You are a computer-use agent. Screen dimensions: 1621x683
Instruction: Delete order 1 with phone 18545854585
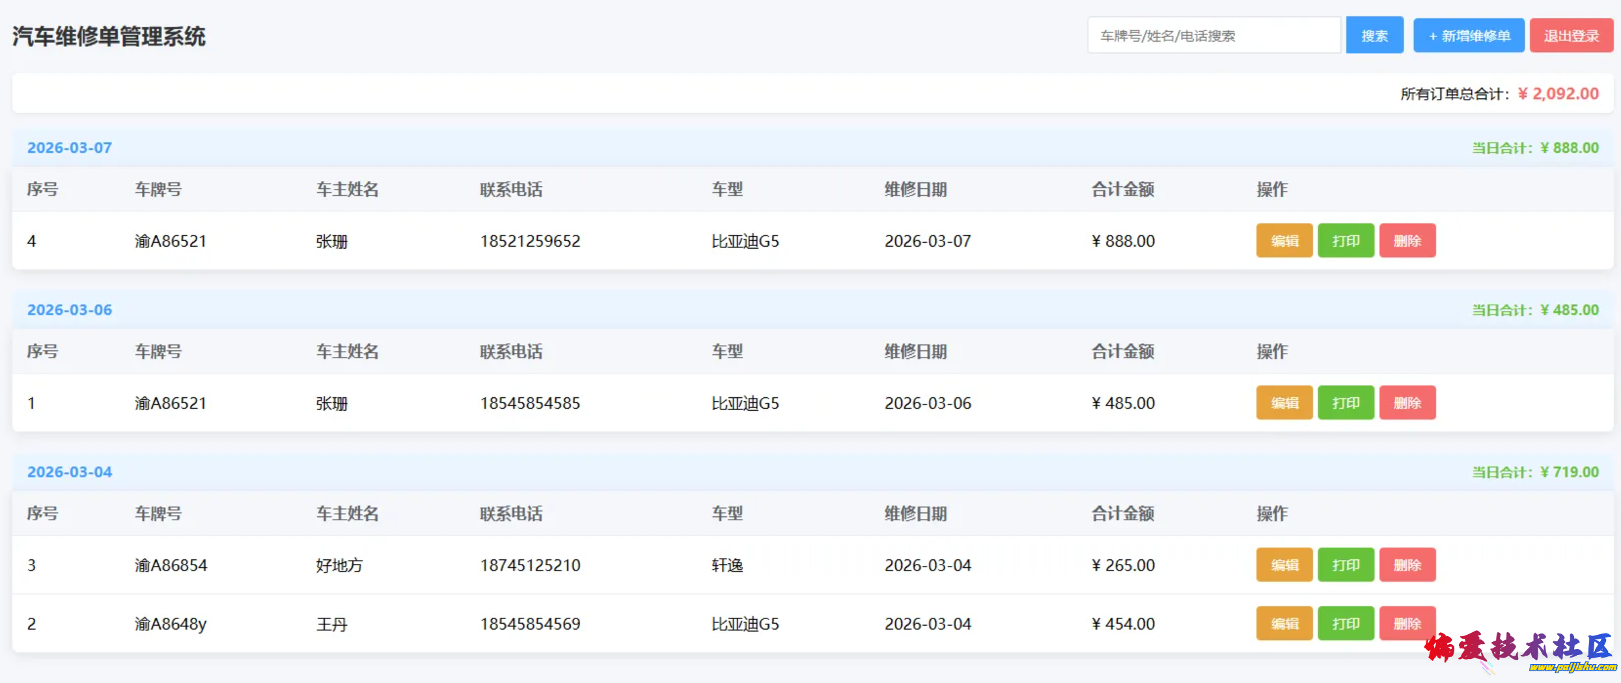pyautogui.click(x=1407, y=403)
